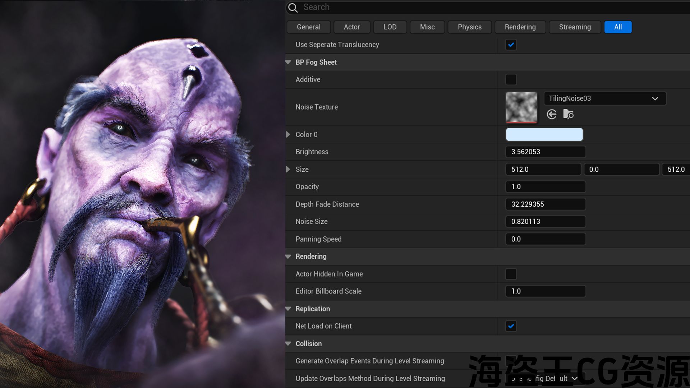
Task: Collapse the BP Fog Sheet section
Action: pyautogui.click(x=288, y=62)
